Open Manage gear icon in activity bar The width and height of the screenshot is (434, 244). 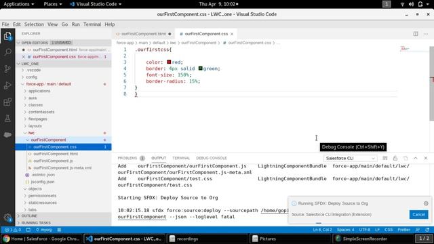[7, 218]
